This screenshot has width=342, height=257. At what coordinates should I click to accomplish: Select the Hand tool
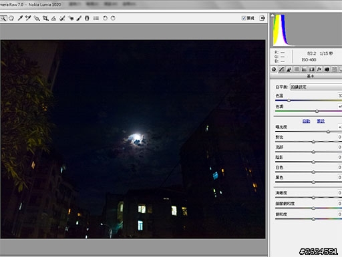(x=11, y=18)
